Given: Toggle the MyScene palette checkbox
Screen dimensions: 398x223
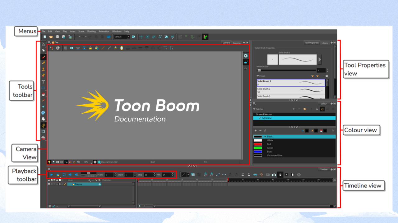Looking at the screenshot, I should tap(259, 118).
